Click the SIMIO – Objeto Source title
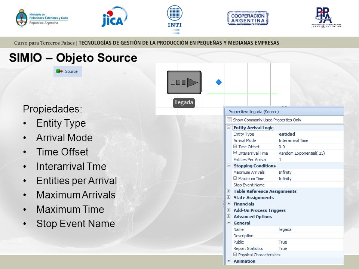 pos(73,58)
